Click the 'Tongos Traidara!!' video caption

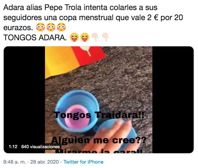coord(99,115)
